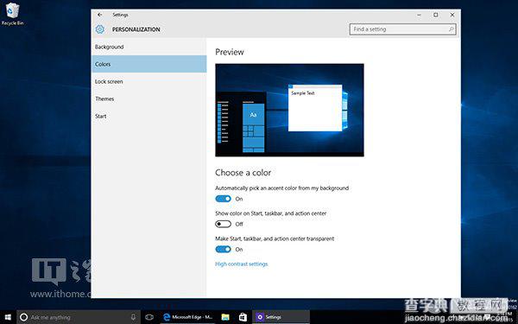The height and width of the screenshot is (324, 518).
Task: Open the Recycle Bin desktop icon
Action: coord(13,14)
